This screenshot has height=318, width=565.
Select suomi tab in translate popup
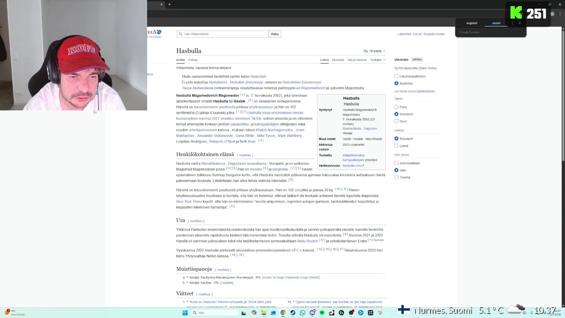pos(496,23)
